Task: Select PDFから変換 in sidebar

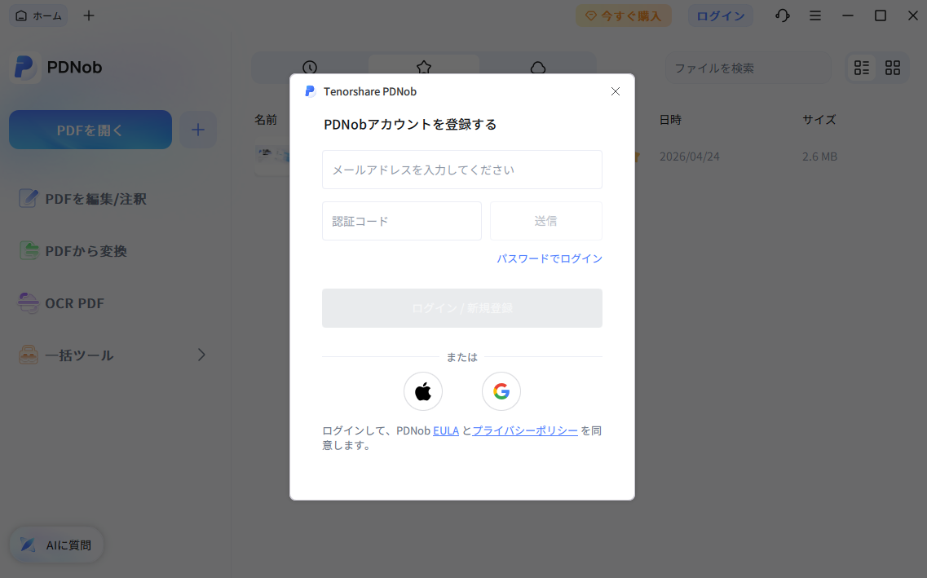Action: pos(73,250)
